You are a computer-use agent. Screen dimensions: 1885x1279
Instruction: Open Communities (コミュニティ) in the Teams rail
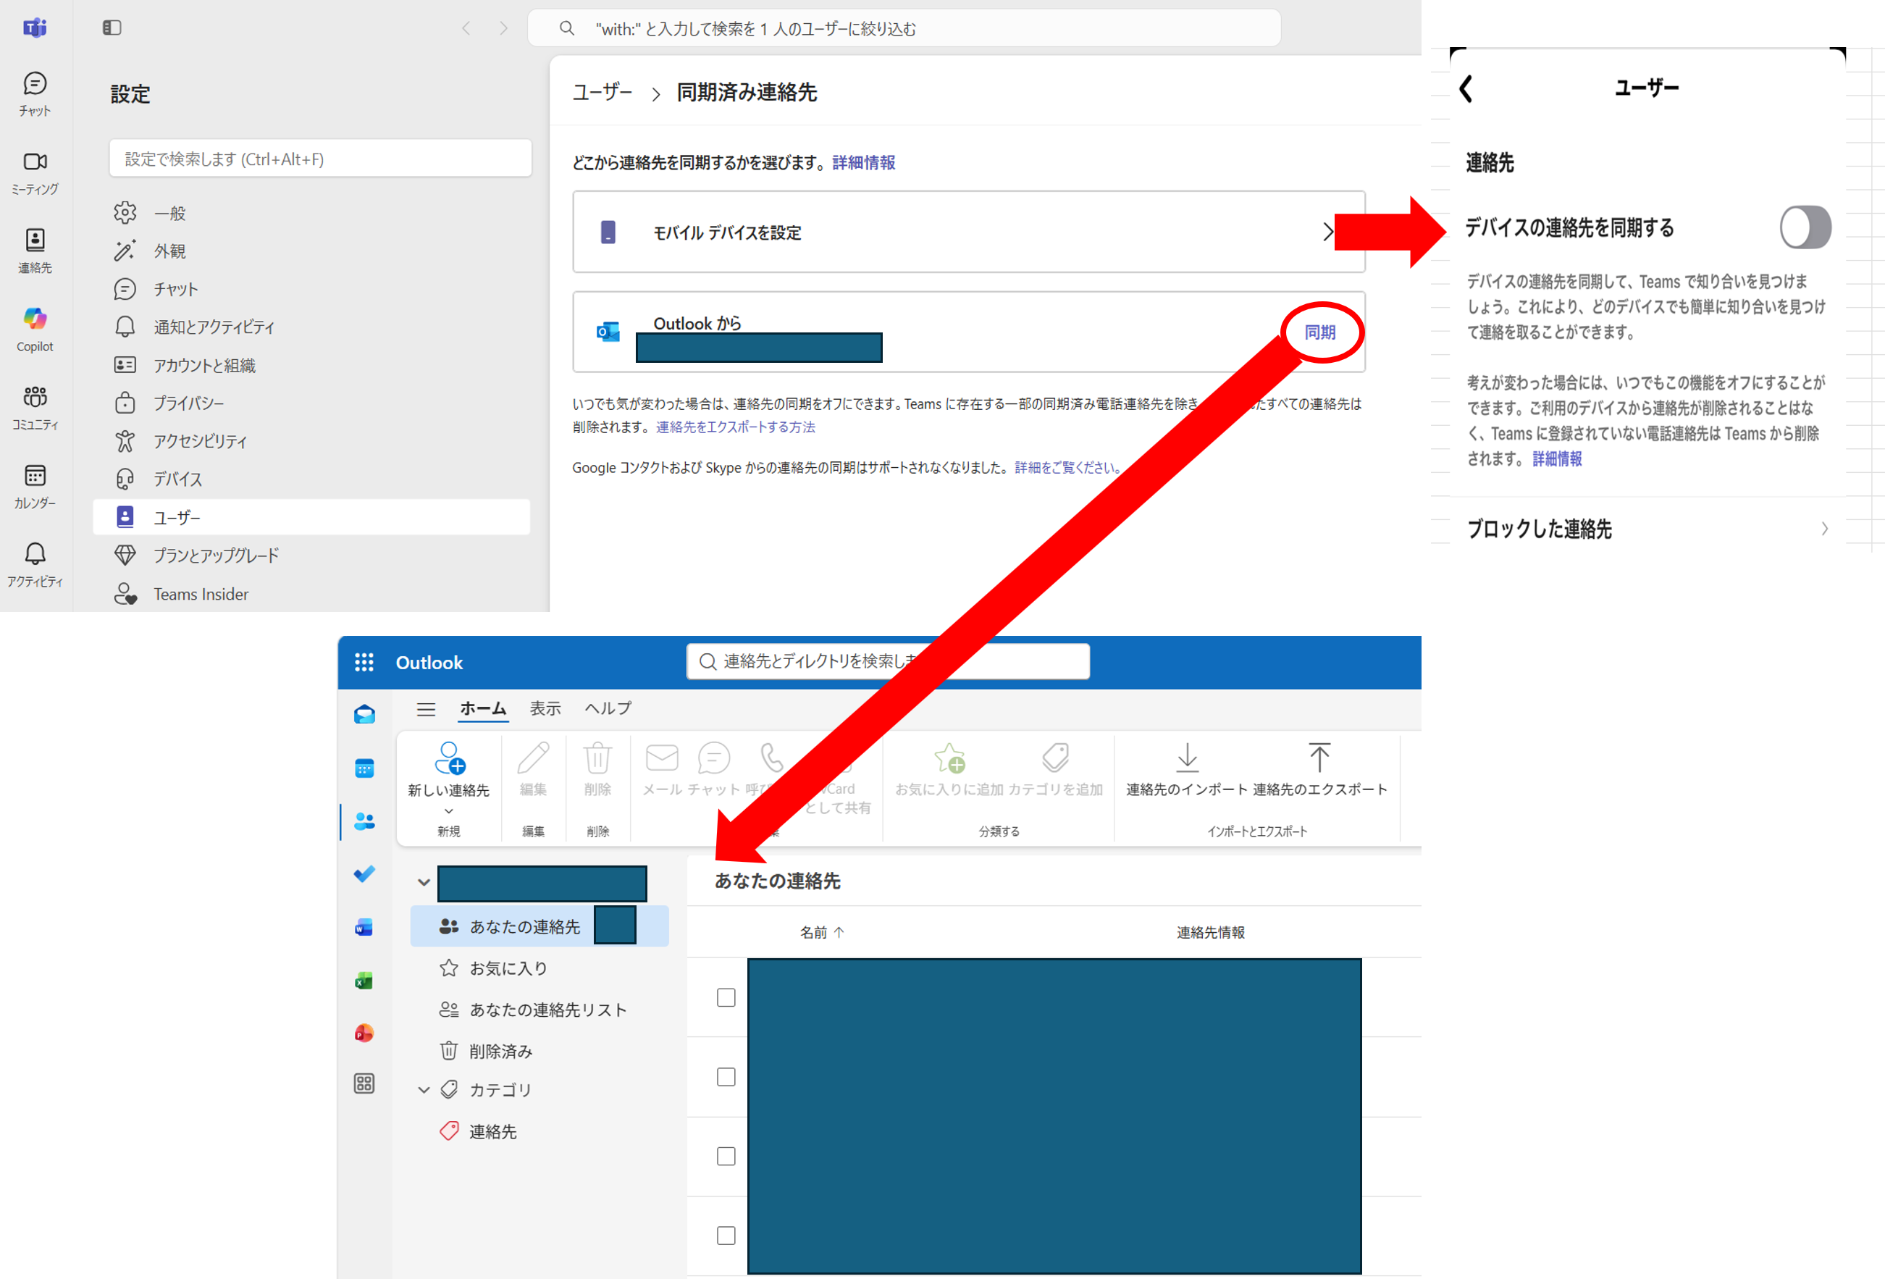click(35, 407)
